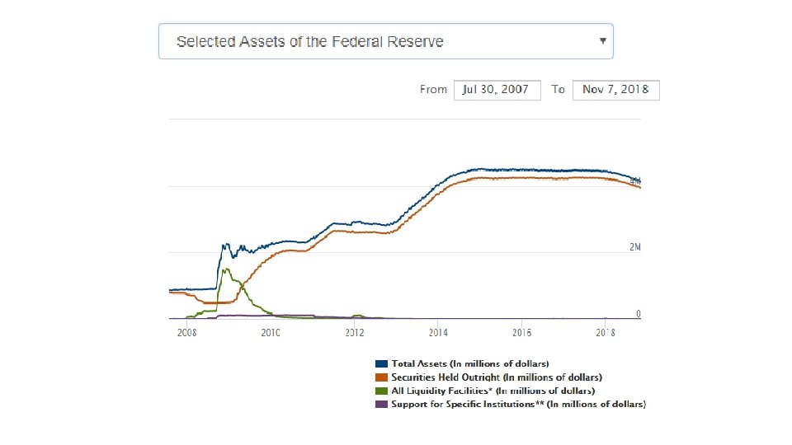The width and height of the screenshot is (792, 445).
Task: Select the 2016 tick label on the x-axis
Action: pos(521,332)
